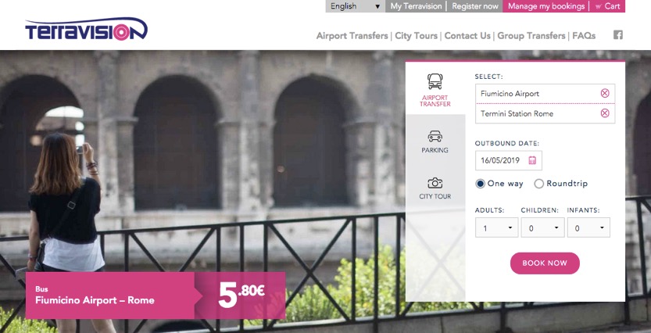Click the Fiumicino Airport – Rome bus banner

[x=110, y=295]
